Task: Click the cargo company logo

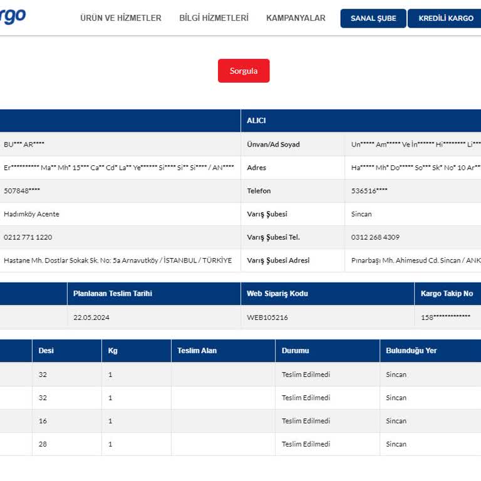Action: pyautogui.click(x=13, y=15)
